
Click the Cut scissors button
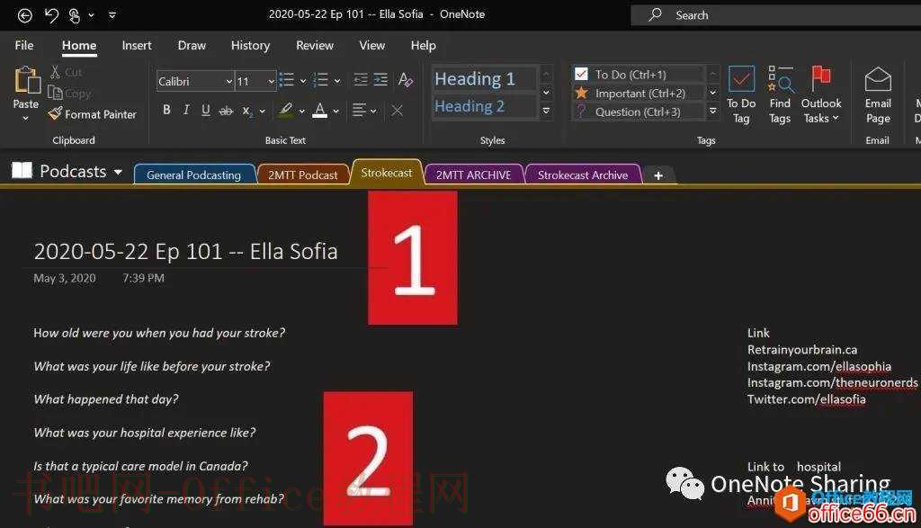pyautogui.click(x=66, y=72)
